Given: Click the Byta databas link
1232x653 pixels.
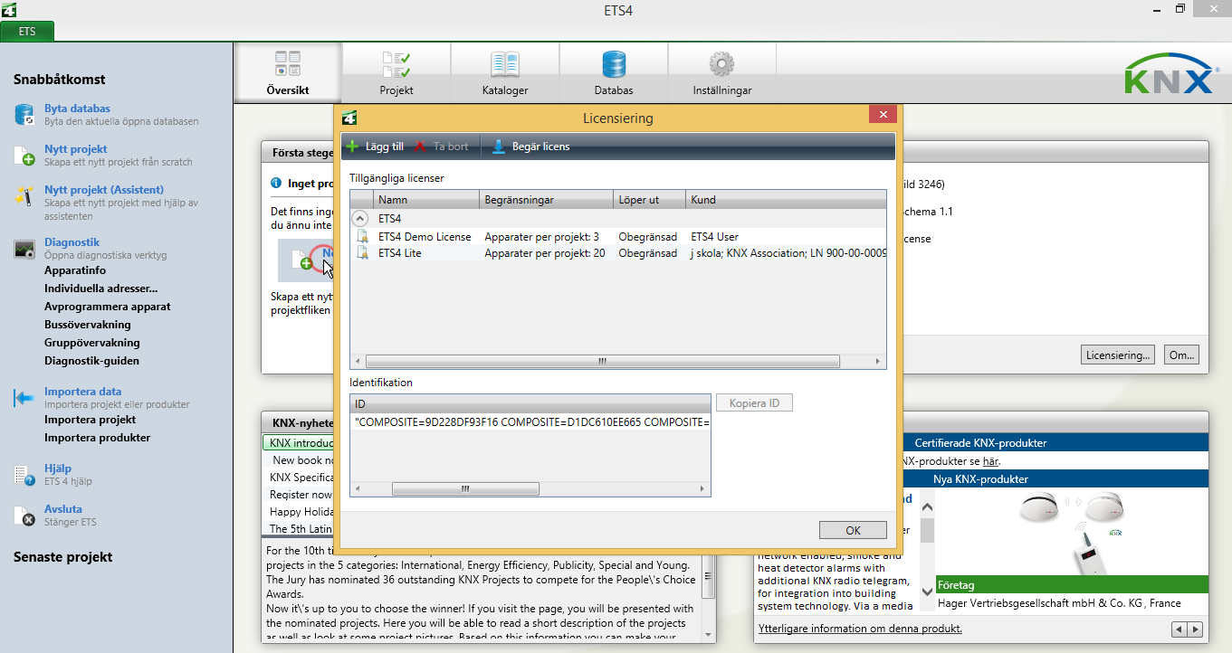Looking at the screenshot, I should point(77,109).
